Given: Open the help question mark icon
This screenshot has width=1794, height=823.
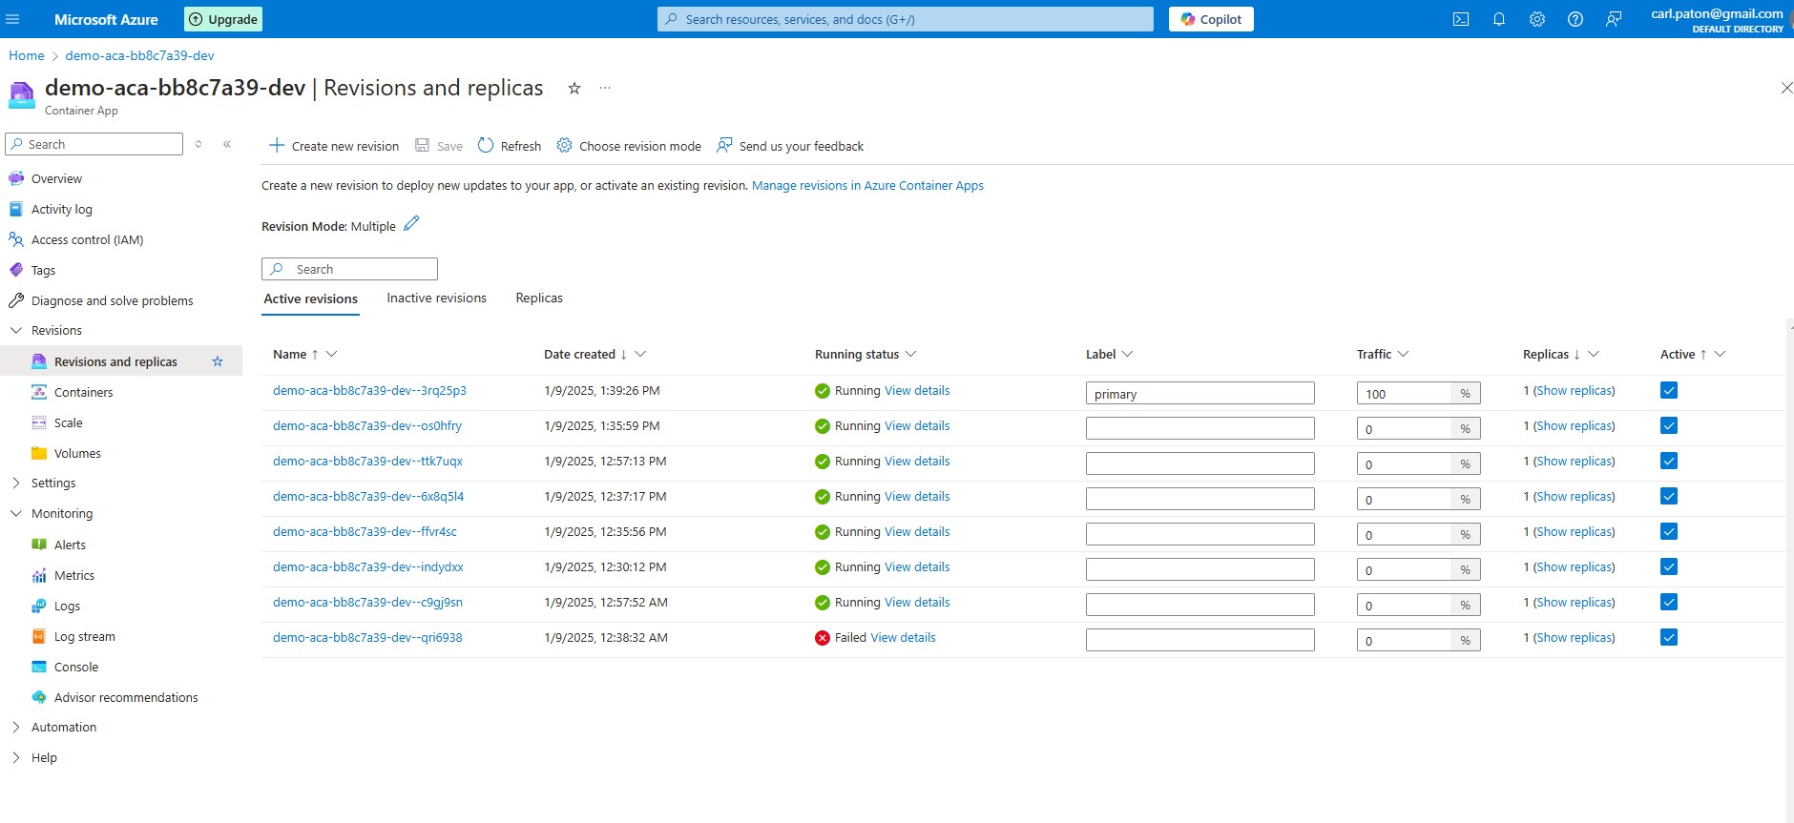Looking at the screenshot, I should (x=1575, y=19).
